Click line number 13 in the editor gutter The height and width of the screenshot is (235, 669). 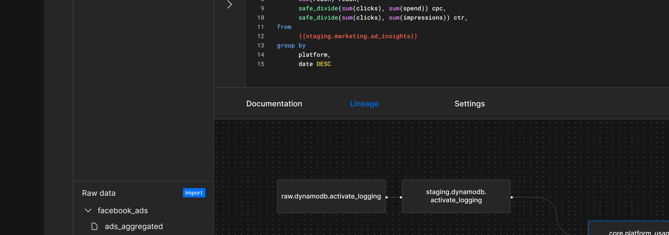click(261, 46)
